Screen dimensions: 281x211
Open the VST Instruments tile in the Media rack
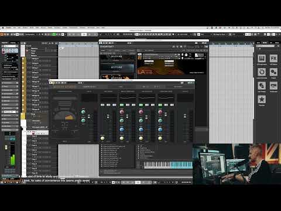pyautogui.click(x=262, y=59)
